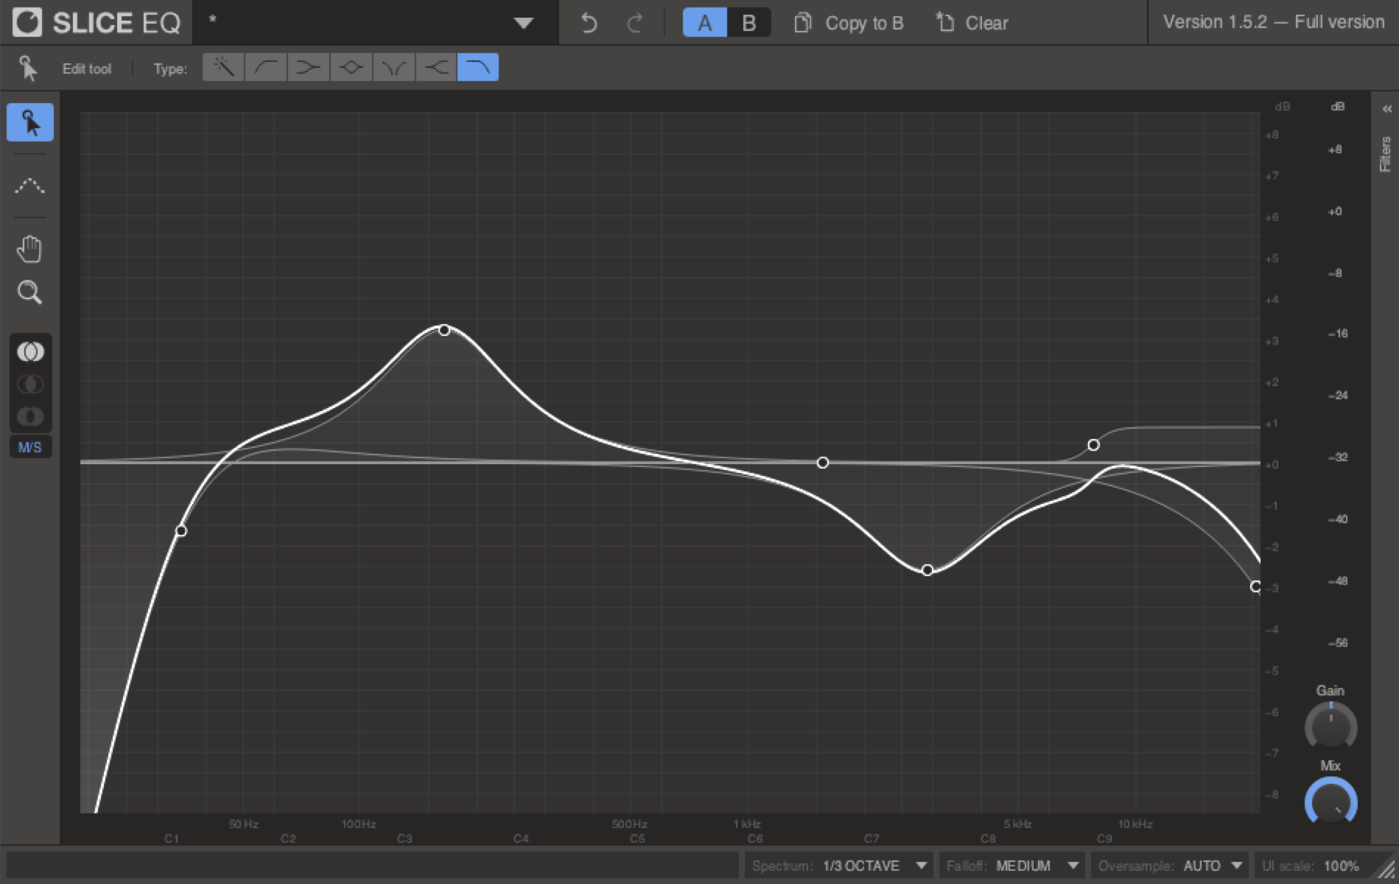Click the Mix knob
1399x884 pixels.
[1330, 803]
